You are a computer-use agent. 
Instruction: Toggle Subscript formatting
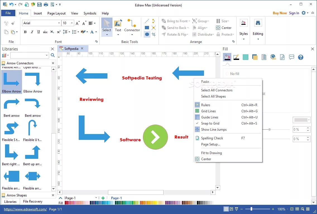tap(52, 32)
